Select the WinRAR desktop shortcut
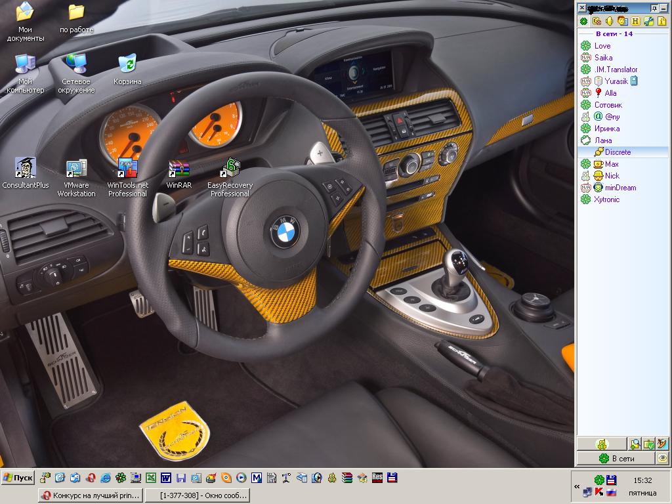 coord(178,174)
